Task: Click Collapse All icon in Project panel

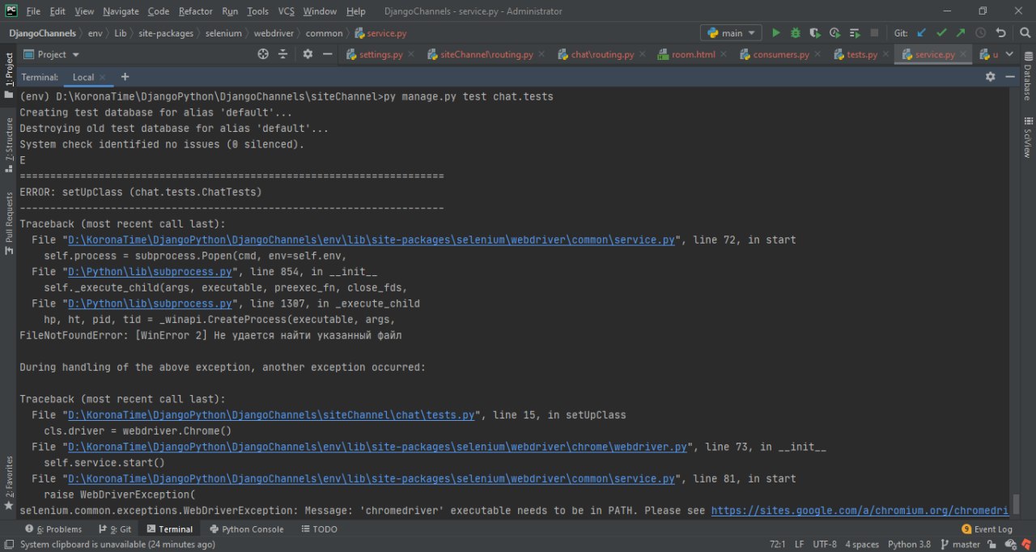Action: tap(283, 54)
